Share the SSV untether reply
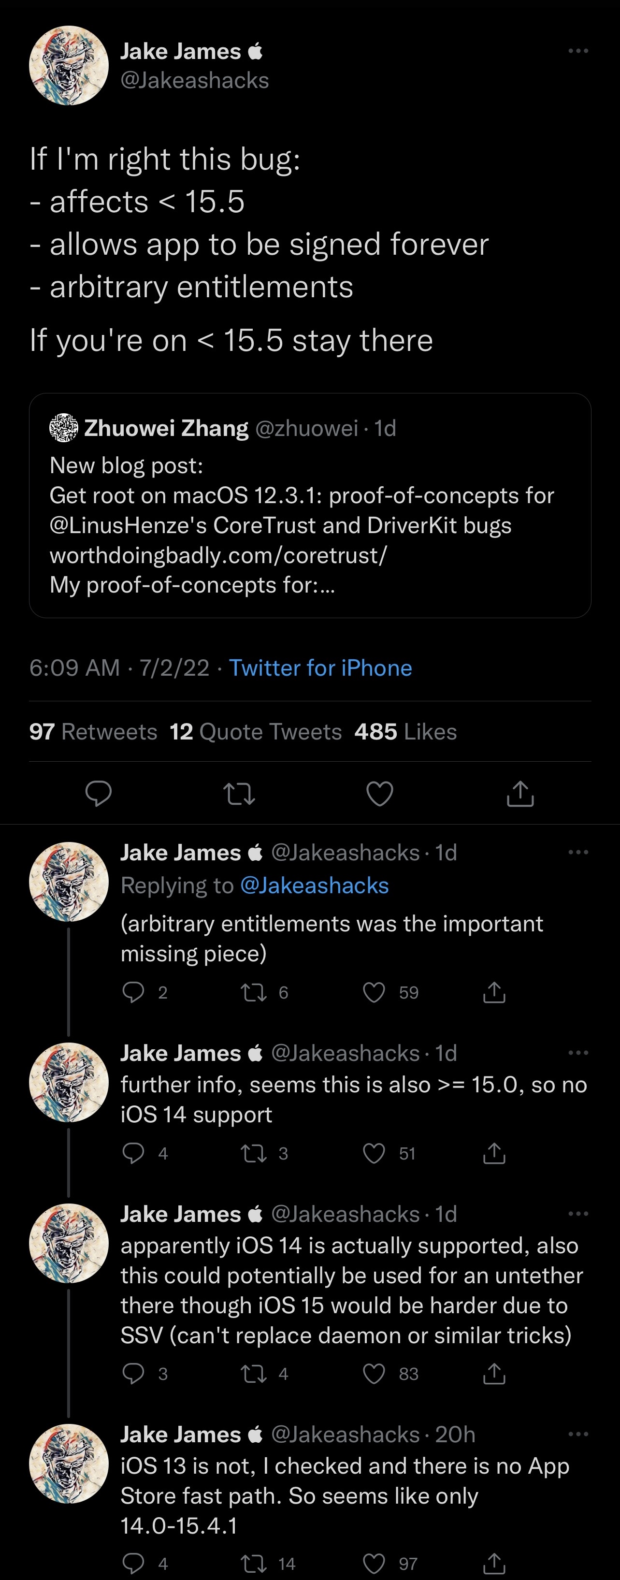The height and width of the screenshot is (1580, 620). (494, 1374)
